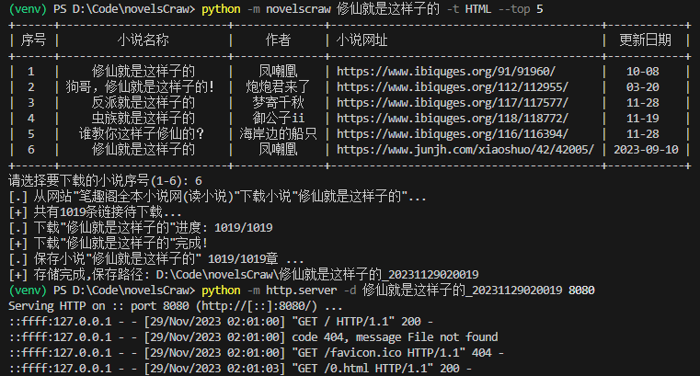Click the python -m novelscraw command line
This screenshot has width=700, height=376.
pos(275,9)
